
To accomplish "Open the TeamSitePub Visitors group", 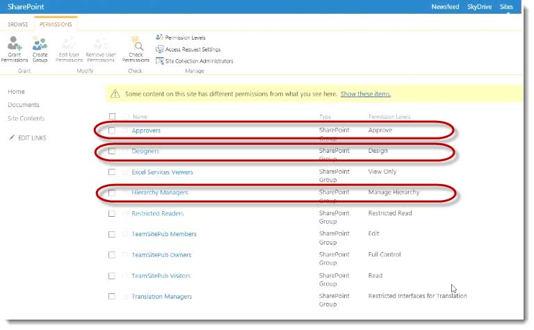I will pos(161,276).
